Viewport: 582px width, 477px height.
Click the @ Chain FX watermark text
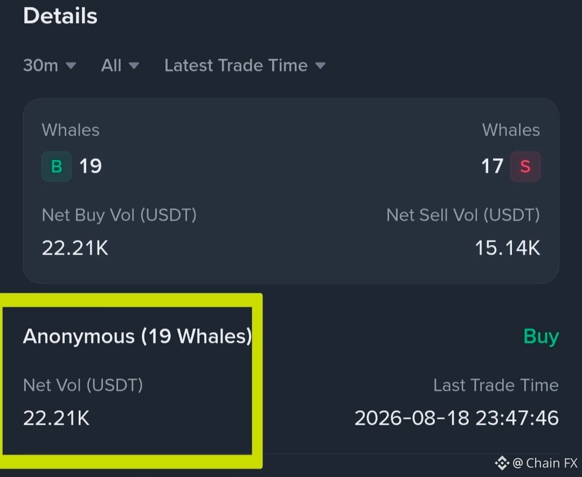(x=545, y=464)
